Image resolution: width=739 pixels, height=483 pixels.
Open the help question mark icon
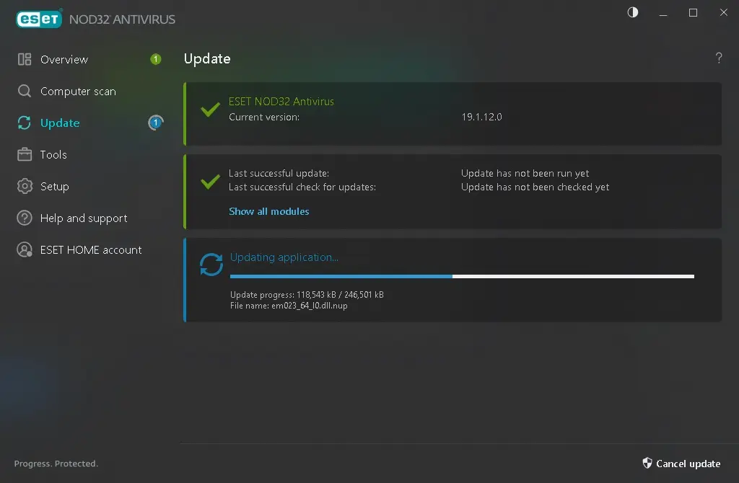tap(719, 58)
